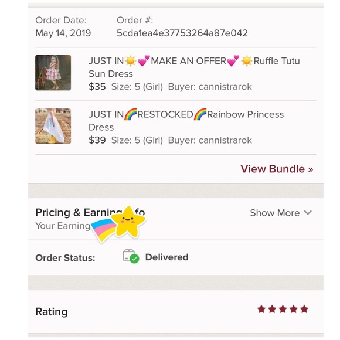The width and height of the screenshot is (340, 340).
Task: Open the Ruffle Tutu Sun Dress thumbnail
Action: pos(53,73)
